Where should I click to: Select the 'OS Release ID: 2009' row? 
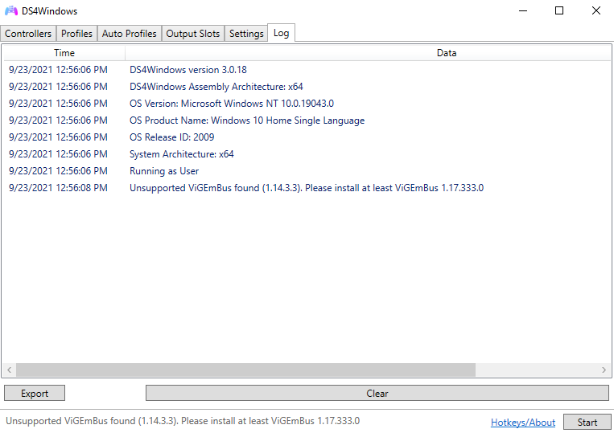(307, 137)
